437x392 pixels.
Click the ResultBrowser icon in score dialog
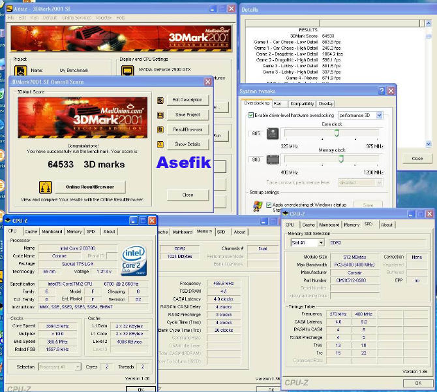click(x=160, y=129)
